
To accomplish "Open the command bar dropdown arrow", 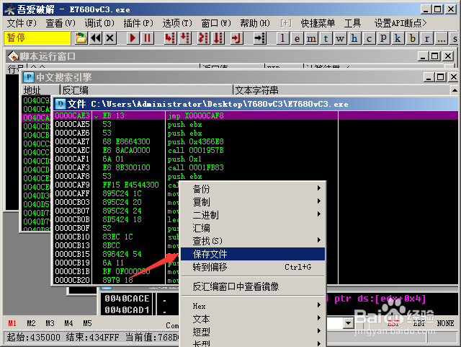I will tap(349, 323).
